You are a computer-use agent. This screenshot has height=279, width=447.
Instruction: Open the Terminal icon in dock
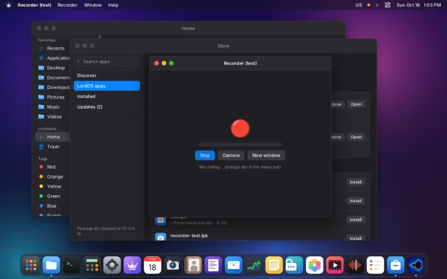[x=71, y=265]
